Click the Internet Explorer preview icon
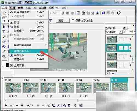137x111 pixels. pyautogui.click(x=103, y=13)
